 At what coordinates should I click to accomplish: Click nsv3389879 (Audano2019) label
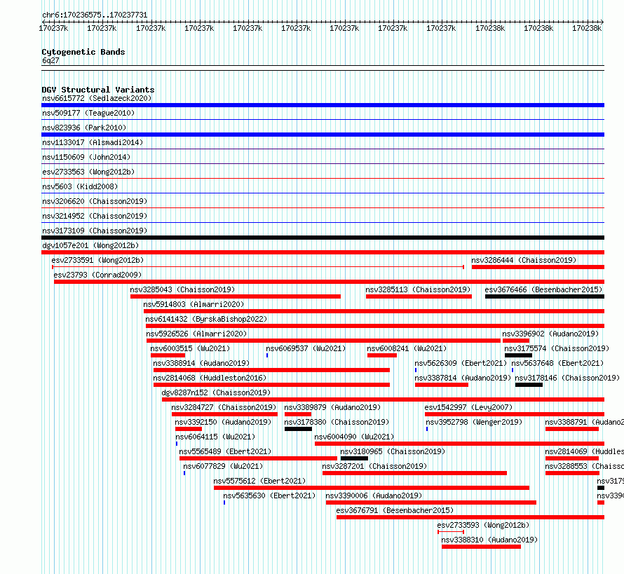332,407
